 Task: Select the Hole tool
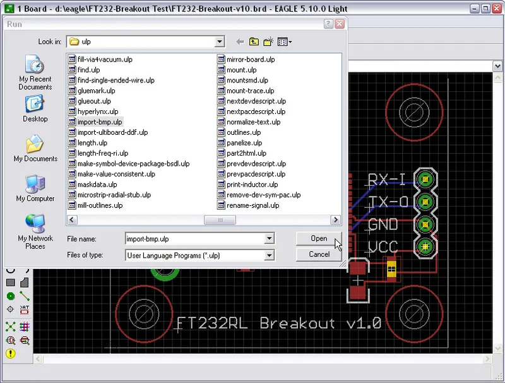point(9,307)
